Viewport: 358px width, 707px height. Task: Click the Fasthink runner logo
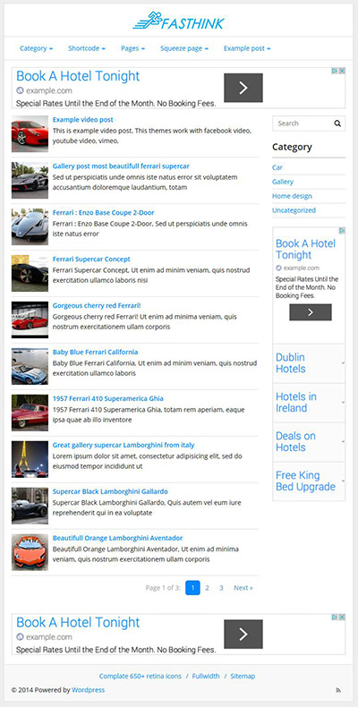178,21
